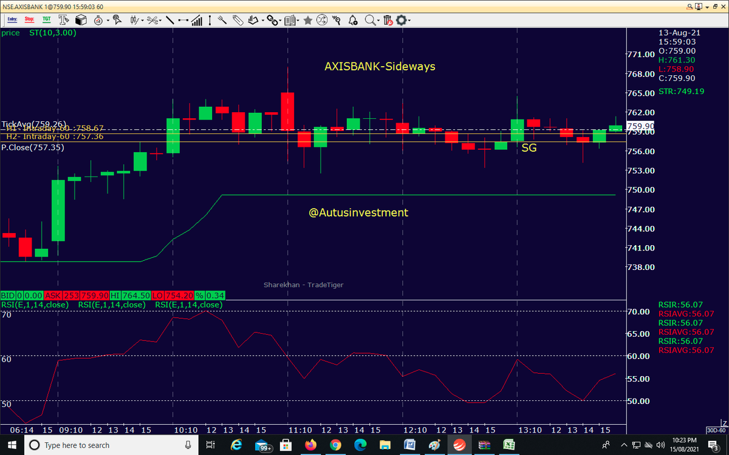Click the shuffle arrows circle icon
Image resolution: width=729 pixels, height=455 pixels.
click(322, 20)
